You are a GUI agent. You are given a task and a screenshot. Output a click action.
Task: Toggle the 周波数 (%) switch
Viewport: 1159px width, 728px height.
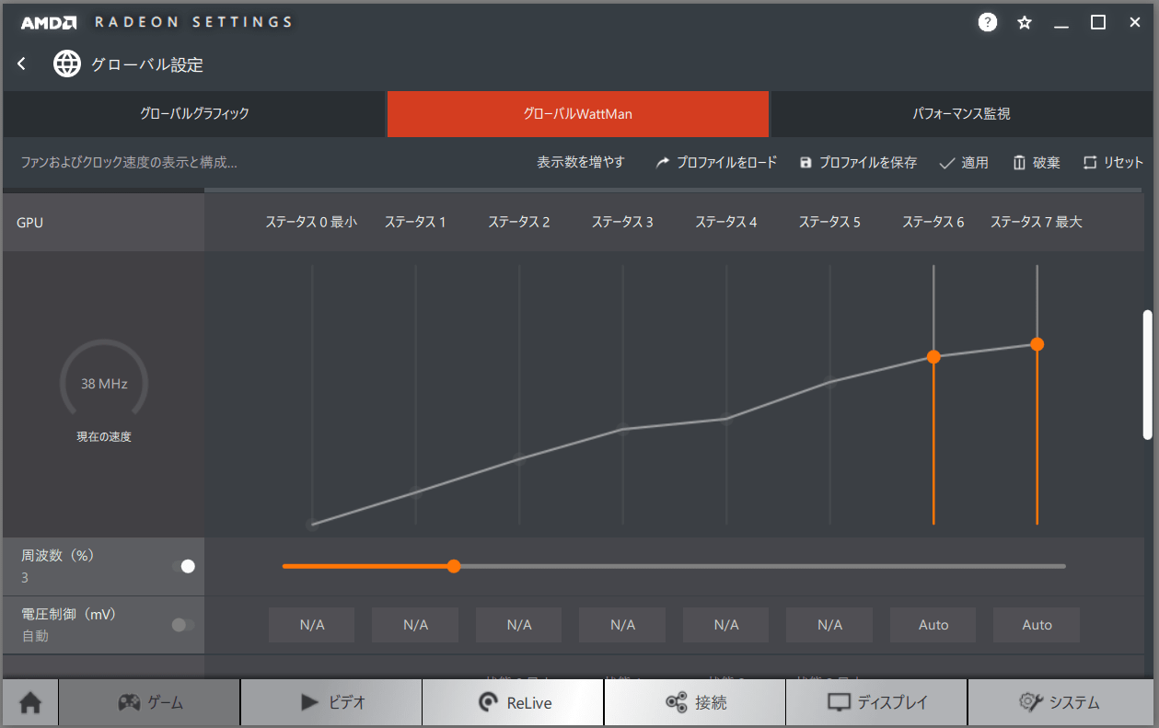click(x=183, y=566)
